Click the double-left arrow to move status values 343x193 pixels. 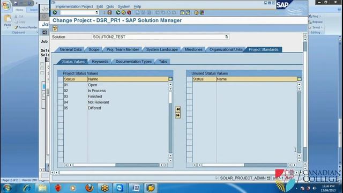point(178,109)
